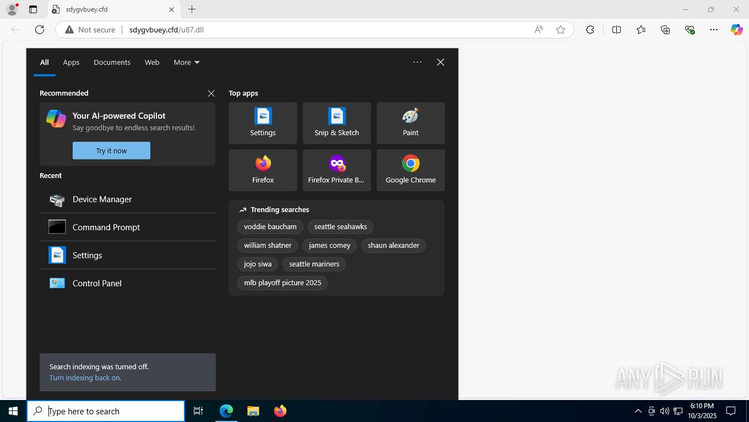Click Edge back navigation arrow
749x422 pixels.
(15, 30)
